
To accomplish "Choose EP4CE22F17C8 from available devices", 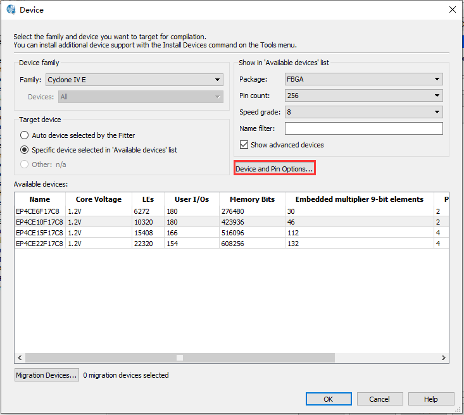I will (39, 244).
